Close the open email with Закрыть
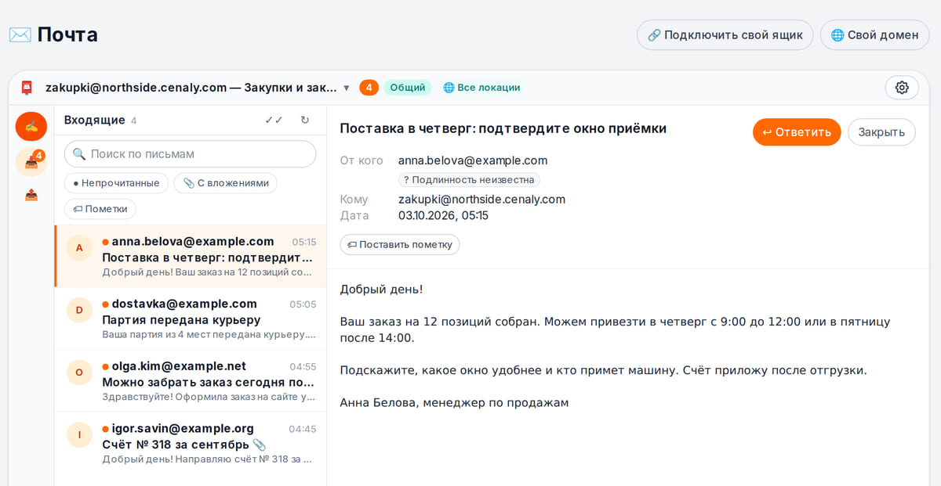The width and height of the screenshot is (941, 486). (881, 132)
